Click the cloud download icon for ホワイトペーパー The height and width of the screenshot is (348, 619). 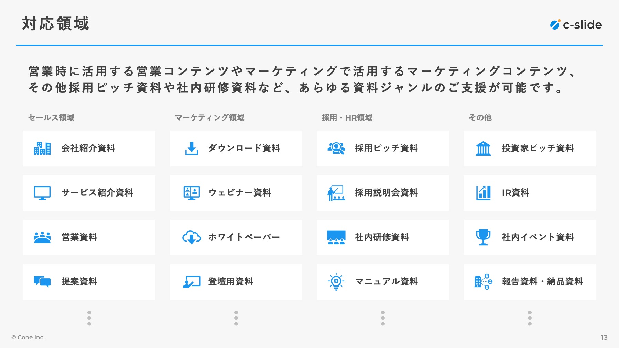[x=192, y=237]
